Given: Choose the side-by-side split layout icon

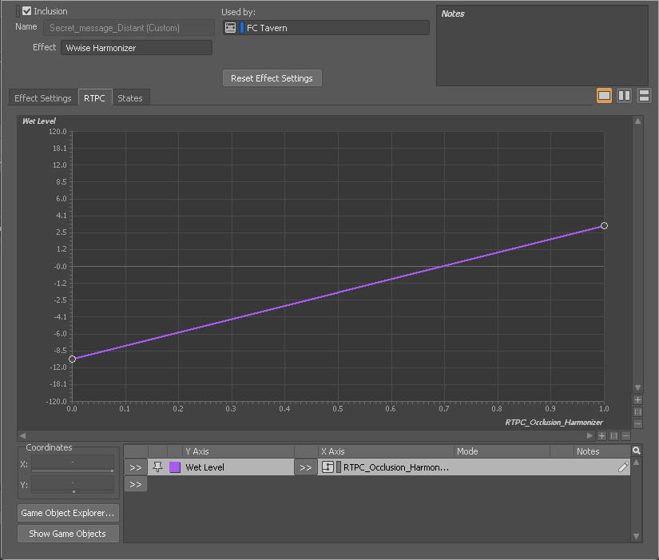Looking at the screenshot, I should (624, 95).
